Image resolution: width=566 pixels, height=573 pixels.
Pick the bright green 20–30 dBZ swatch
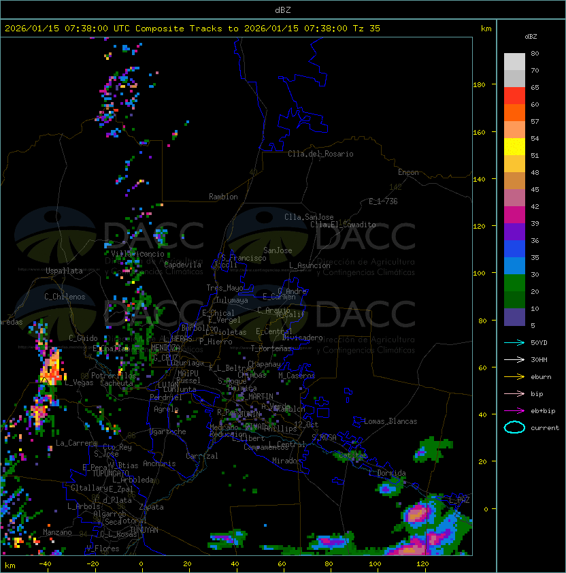pyautogui.click(x=514, y=283)
